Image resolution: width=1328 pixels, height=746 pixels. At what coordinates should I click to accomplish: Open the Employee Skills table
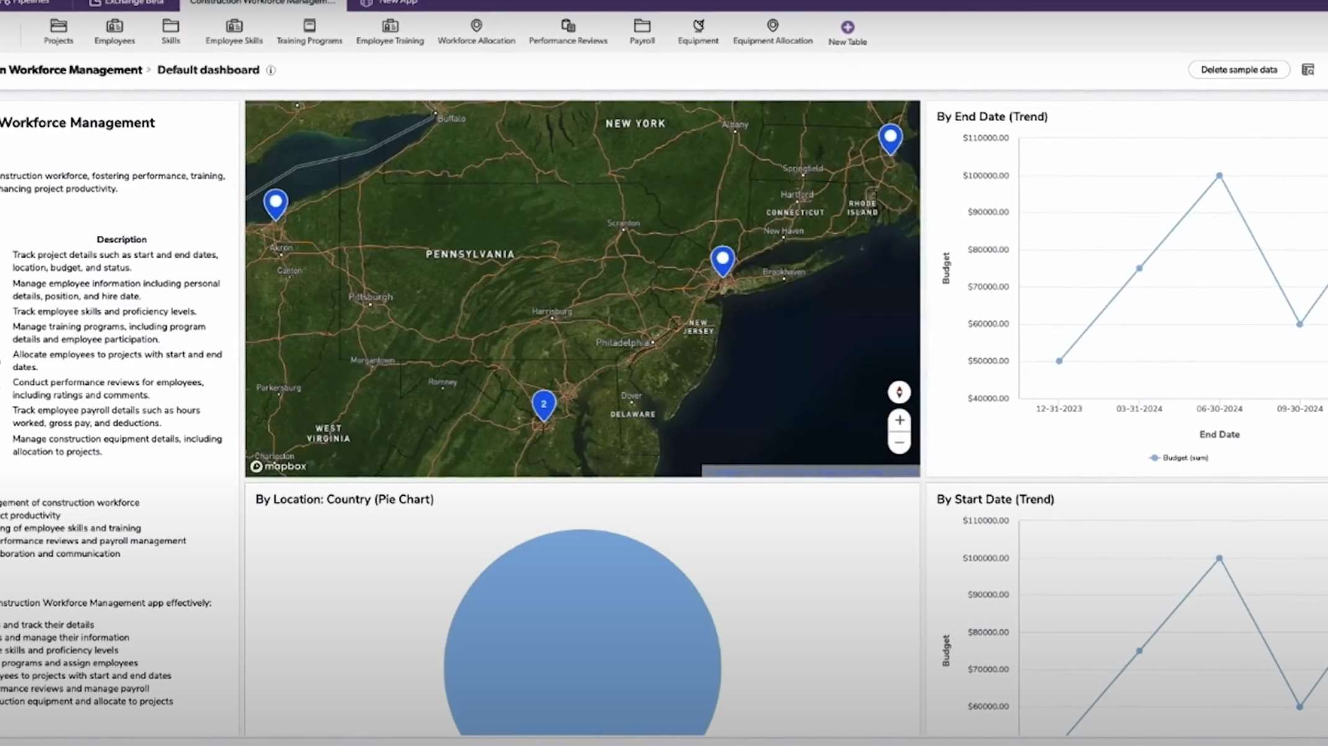tap(233, 31)
